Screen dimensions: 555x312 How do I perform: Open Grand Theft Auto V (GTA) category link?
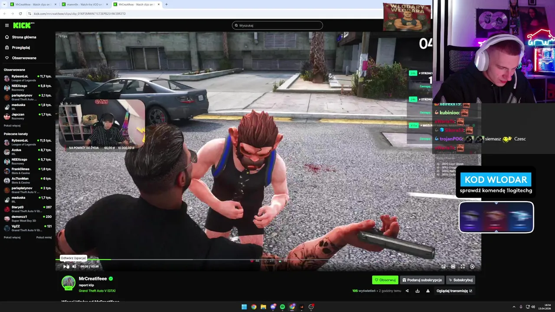pos(97,291)
